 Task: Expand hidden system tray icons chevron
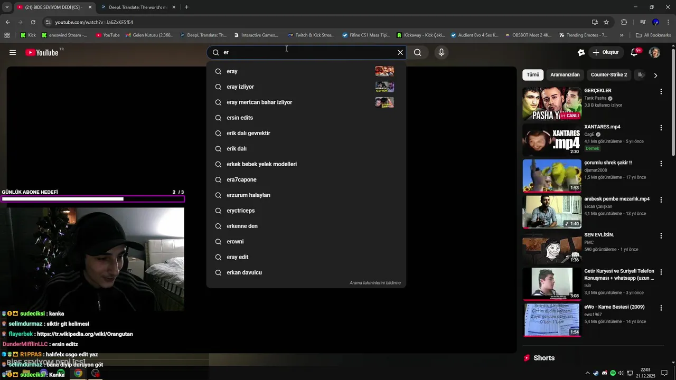[587, 373]
